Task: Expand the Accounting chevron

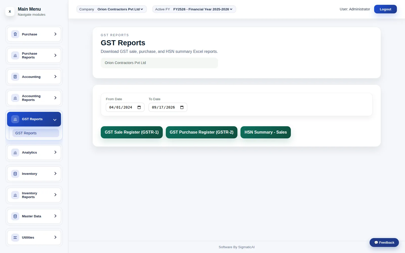Action: (55, 77)
